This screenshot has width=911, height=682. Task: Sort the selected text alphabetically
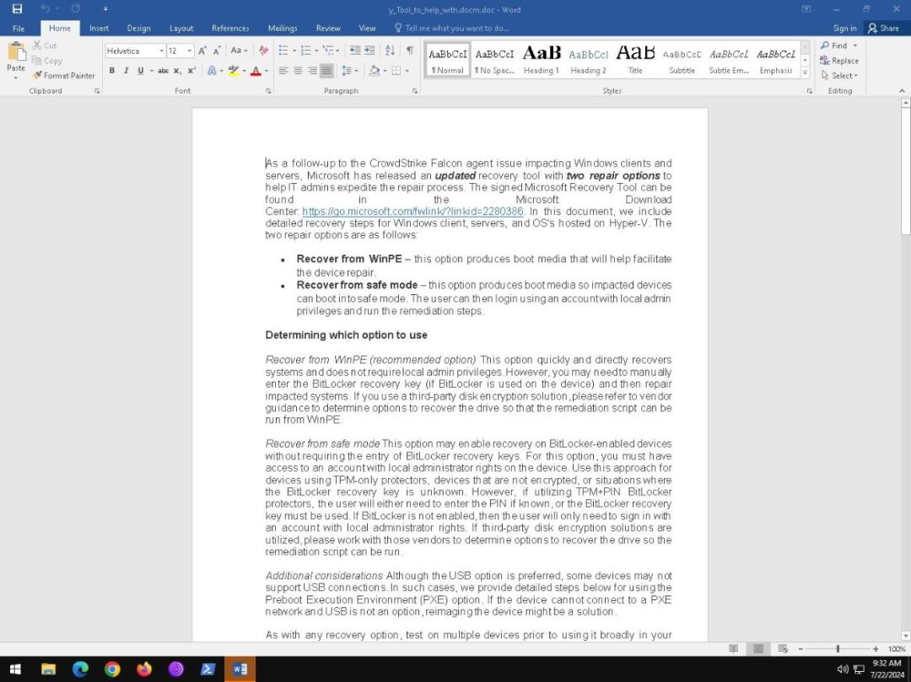[390, 51]
